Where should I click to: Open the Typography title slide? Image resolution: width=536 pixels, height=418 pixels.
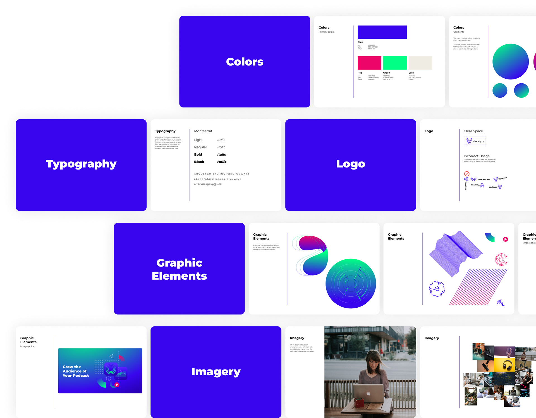pos(81,165)
